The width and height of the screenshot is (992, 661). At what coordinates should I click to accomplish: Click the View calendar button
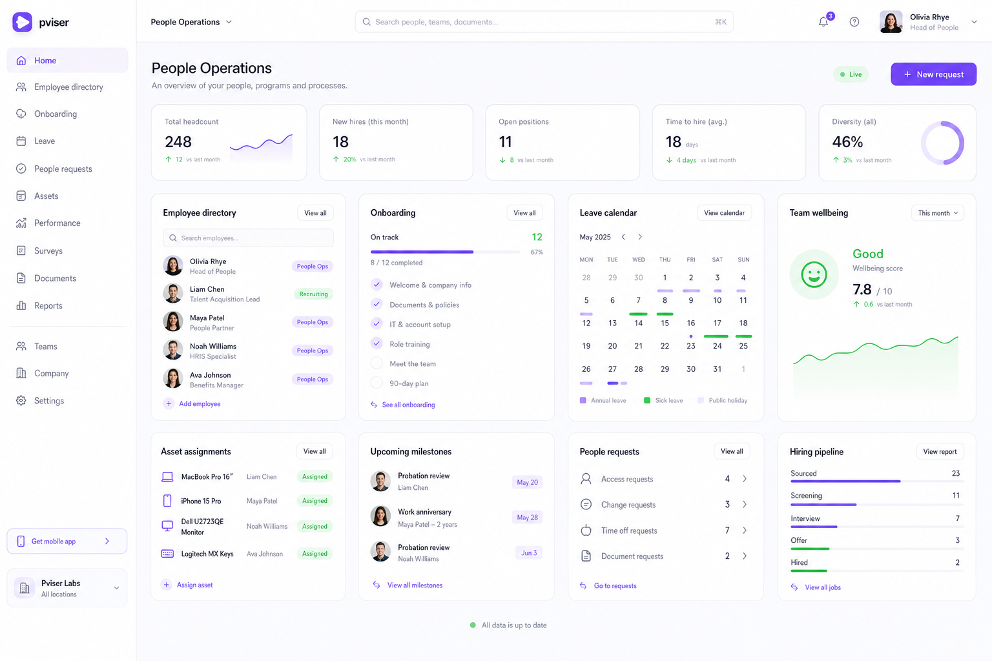[x=724, y=213]
